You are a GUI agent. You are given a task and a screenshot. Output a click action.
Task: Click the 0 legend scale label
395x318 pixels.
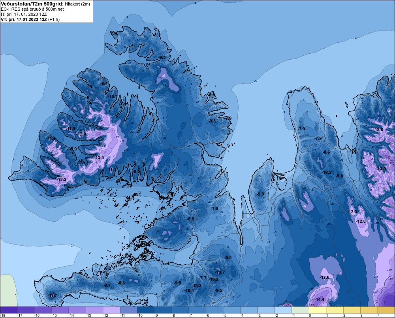click(310, 316)
